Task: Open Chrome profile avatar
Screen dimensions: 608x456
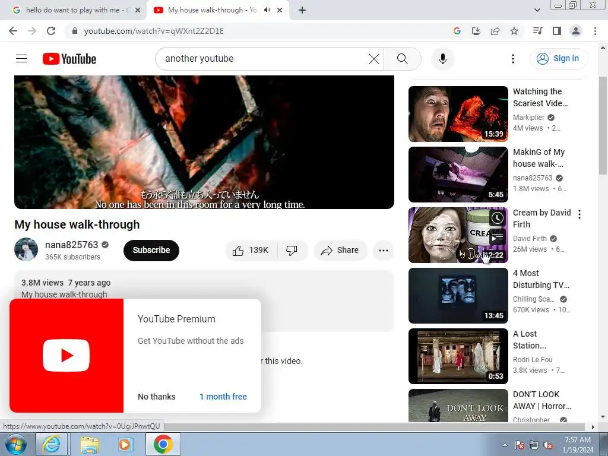Action: pos(576,31)
